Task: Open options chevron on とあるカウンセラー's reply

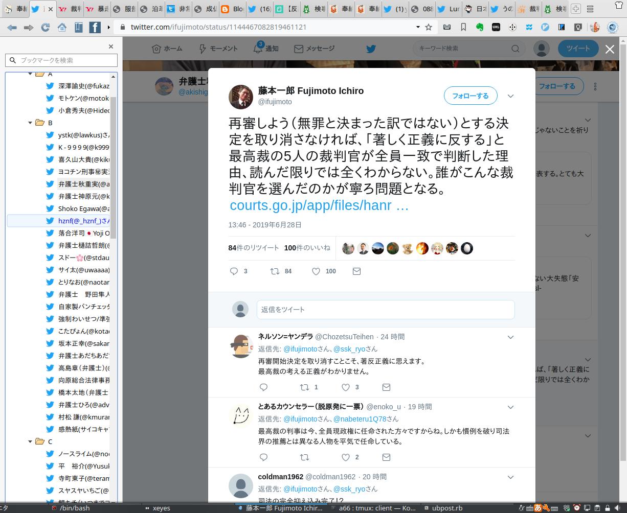Action: 510,407
